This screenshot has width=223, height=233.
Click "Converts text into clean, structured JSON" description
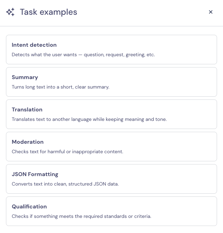pyautogui.click(x=65, y=184)
